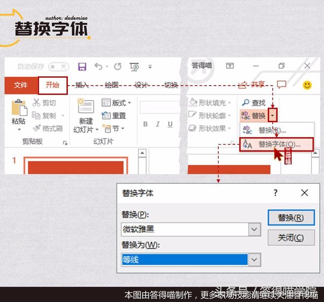Image resolution: width=324 pixels, height=302 pixels.
Task: Click the purple Save disk icon
Action: pos(82,67)
